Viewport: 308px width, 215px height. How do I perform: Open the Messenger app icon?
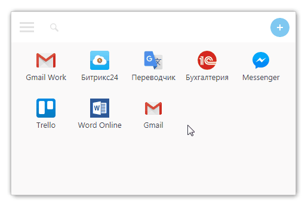pos(261,60)
